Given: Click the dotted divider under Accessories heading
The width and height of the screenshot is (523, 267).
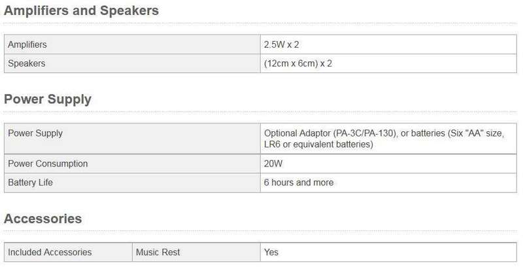Looking at the screenshot, I should (x=260, y=232).
